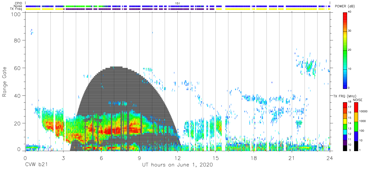This screenshot has height=171, width=371.
Task: Click the power scale value 30
Action: coord(350,31)
